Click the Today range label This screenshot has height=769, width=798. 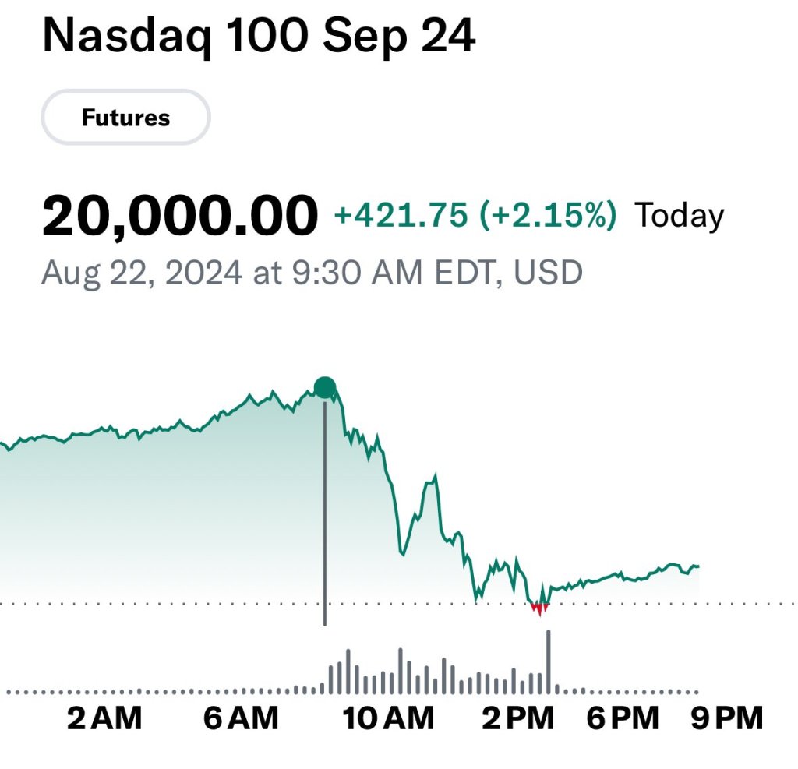click(680, 215)
